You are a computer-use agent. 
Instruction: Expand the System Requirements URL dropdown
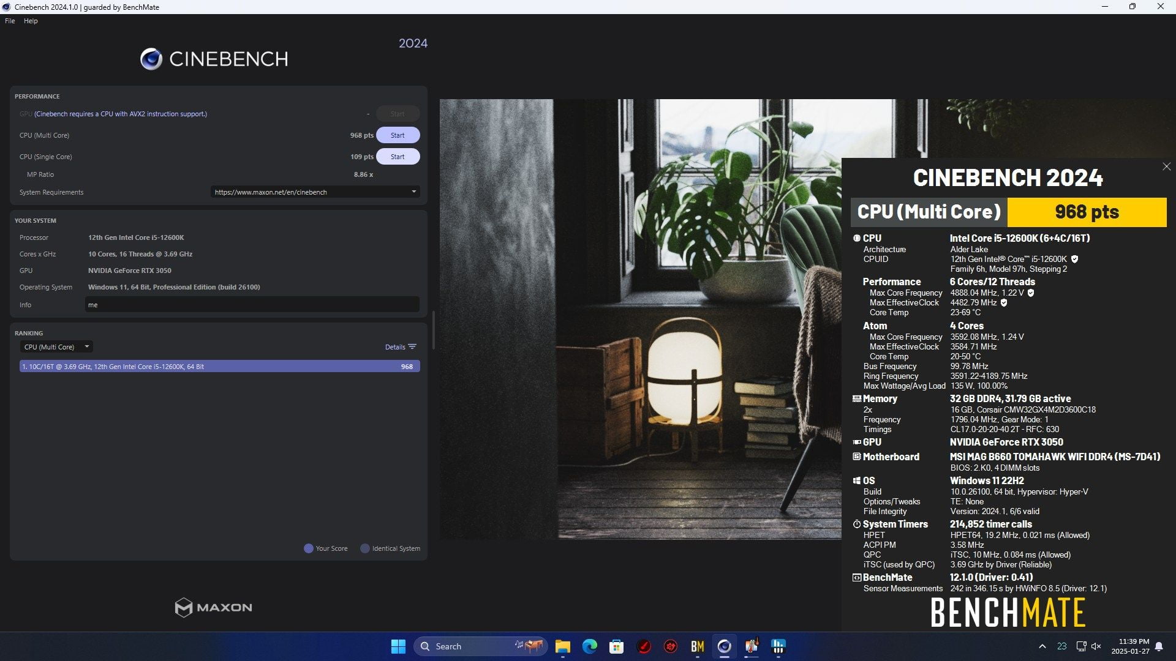(x=315, y=192)
